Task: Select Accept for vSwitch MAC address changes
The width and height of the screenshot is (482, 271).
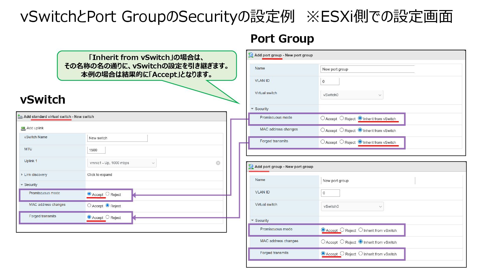Action: tap(89, 206)
